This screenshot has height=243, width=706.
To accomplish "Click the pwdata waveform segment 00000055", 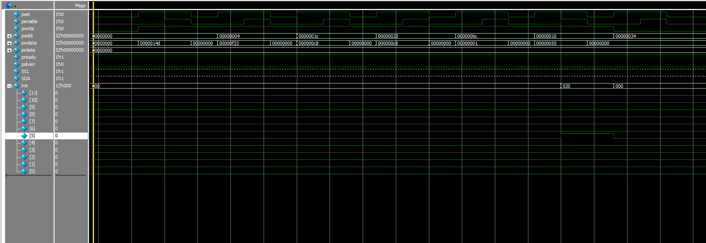I will (561, 43).
